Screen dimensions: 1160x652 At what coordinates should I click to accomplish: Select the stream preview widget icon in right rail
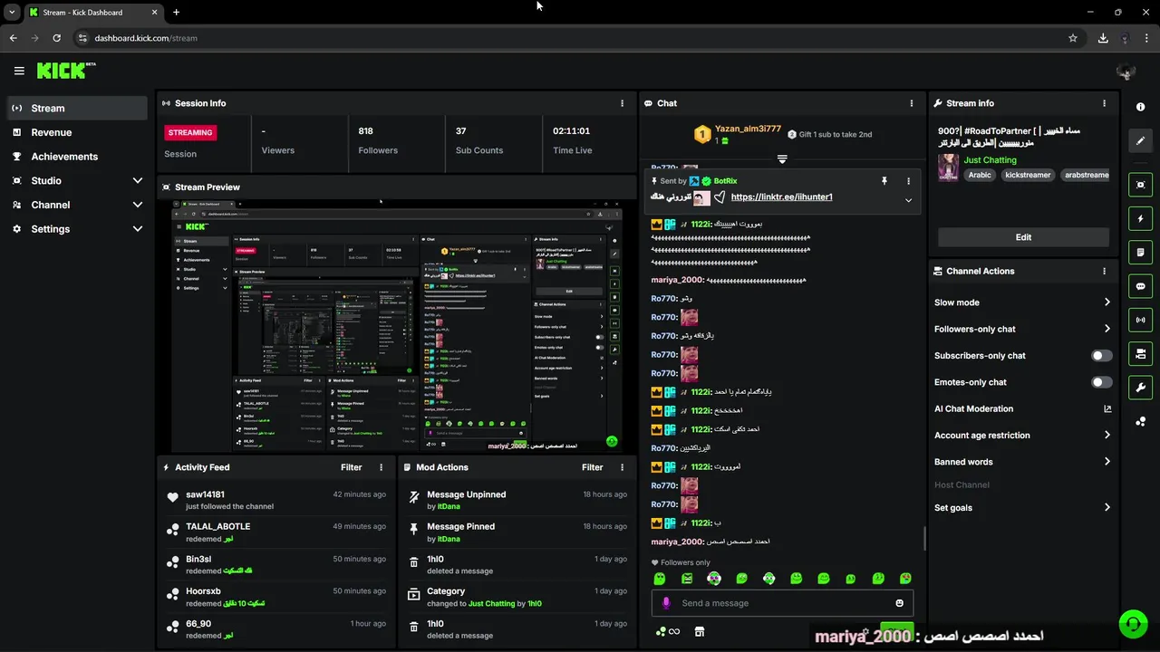click(1140, 185)
